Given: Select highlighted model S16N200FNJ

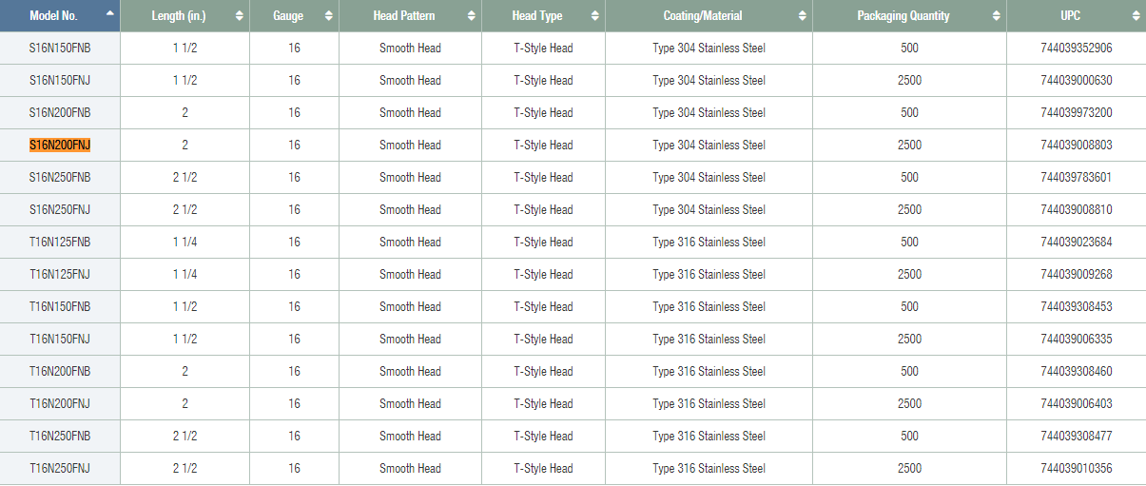Looking at the screenshot, I should click(x=60, y=146).
